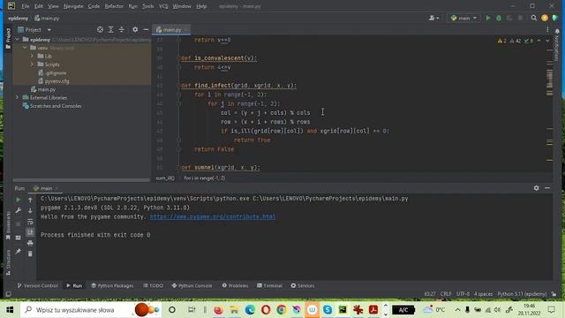Viewport: 565px width, 318px height.
Task: Open the Navigate menu
Action: (x=73, y=6)
